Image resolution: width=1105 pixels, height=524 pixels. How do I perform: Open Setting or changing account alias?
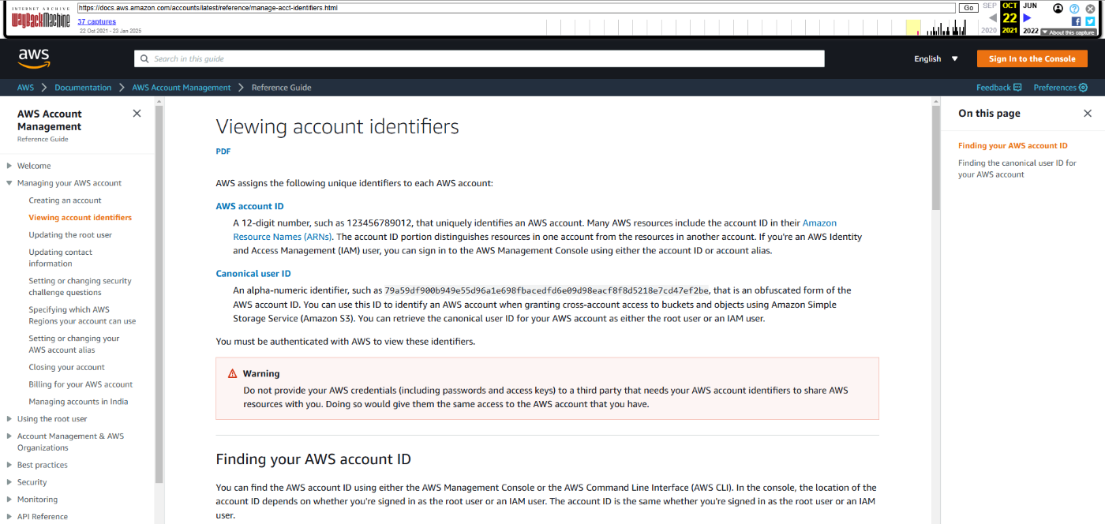74,344
